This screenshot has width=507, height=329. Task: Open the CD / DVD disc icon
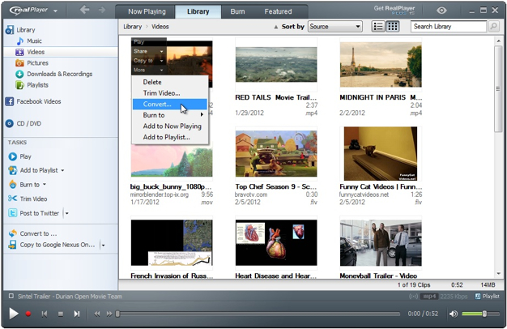pos(10,123)
